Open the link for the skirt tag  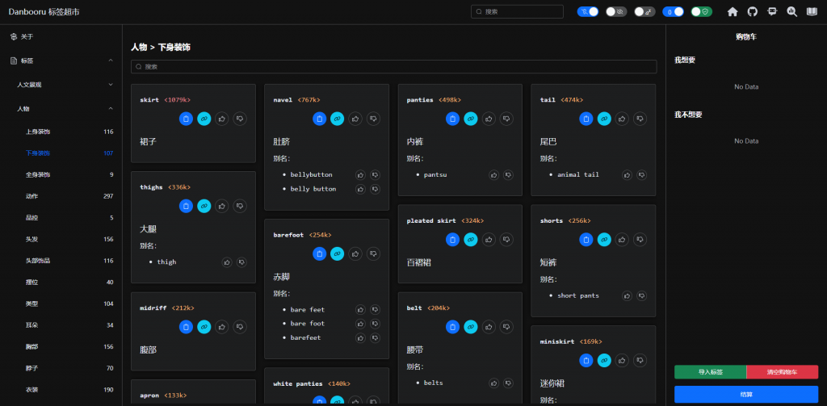point(204,119)
